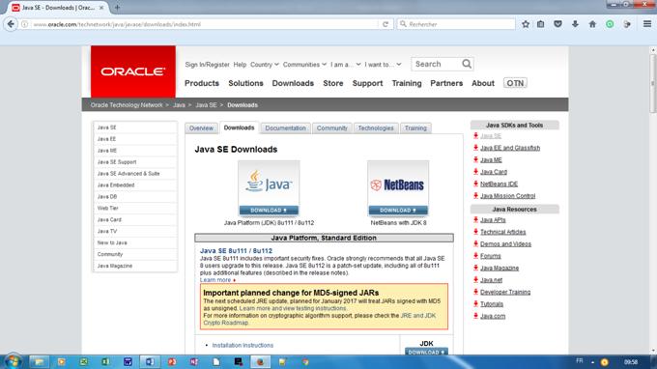The image size is (657, 369).
Task: Expand the 'I am a...' dropdown
Action: click(346, 65)
